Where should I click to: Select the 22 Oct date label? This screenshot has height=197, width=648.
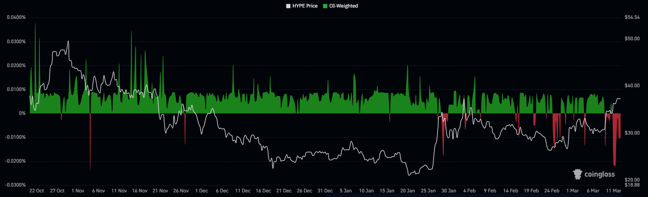(37, 191)
